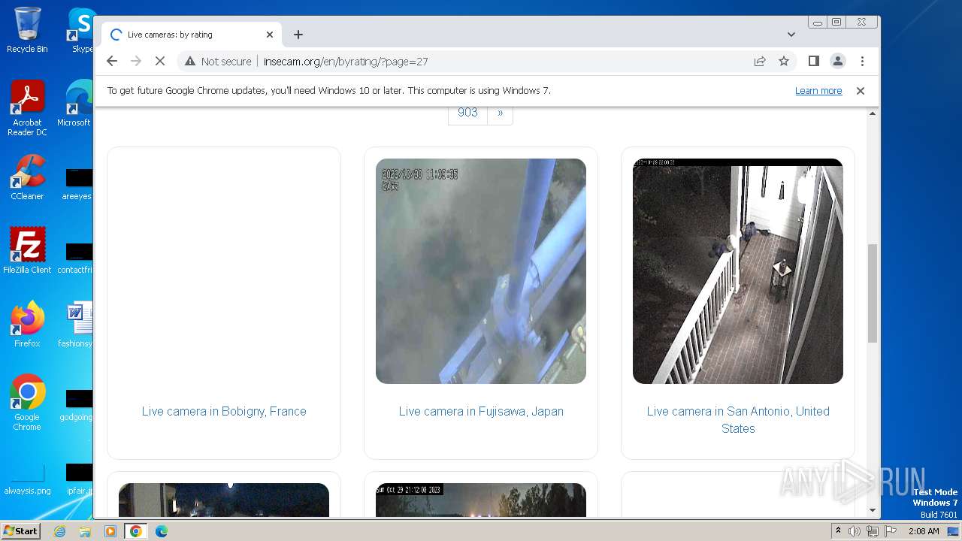Open the side panel icon

tap(814, 61)
